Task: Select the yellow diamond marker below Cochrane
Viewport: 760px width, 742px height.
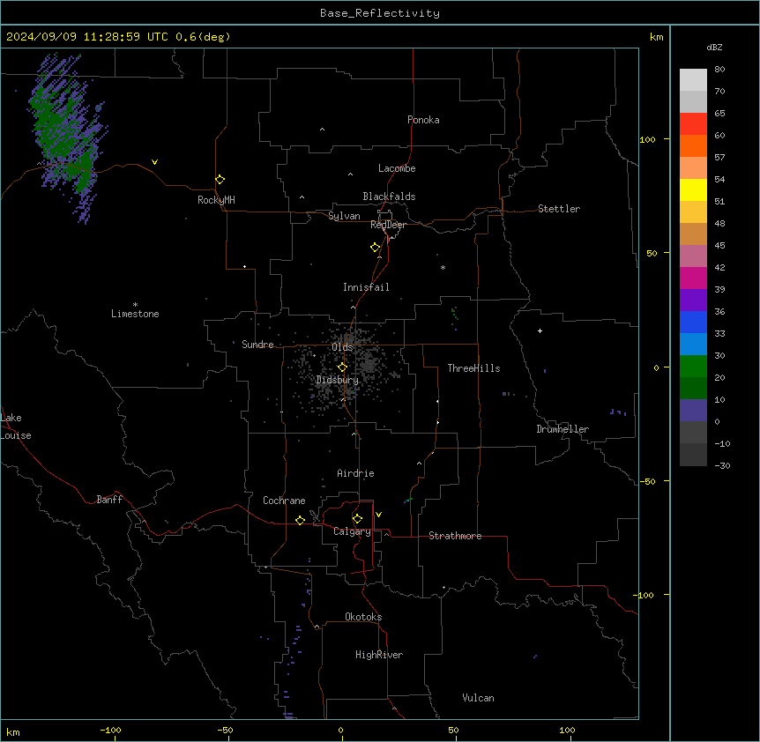Action: click(x=300, y=520)
